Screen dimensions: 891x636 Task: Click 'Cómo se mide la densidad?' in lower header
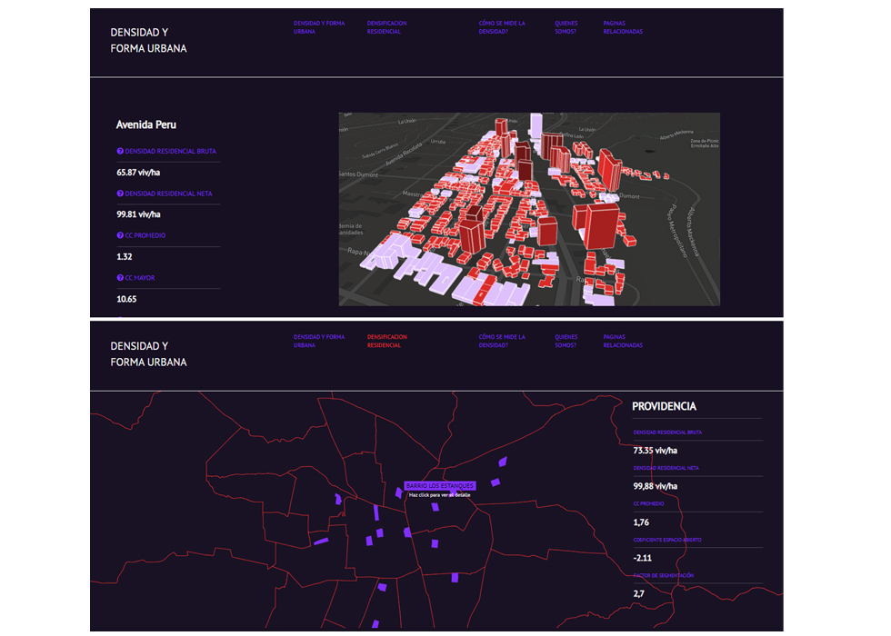[502, 341]
